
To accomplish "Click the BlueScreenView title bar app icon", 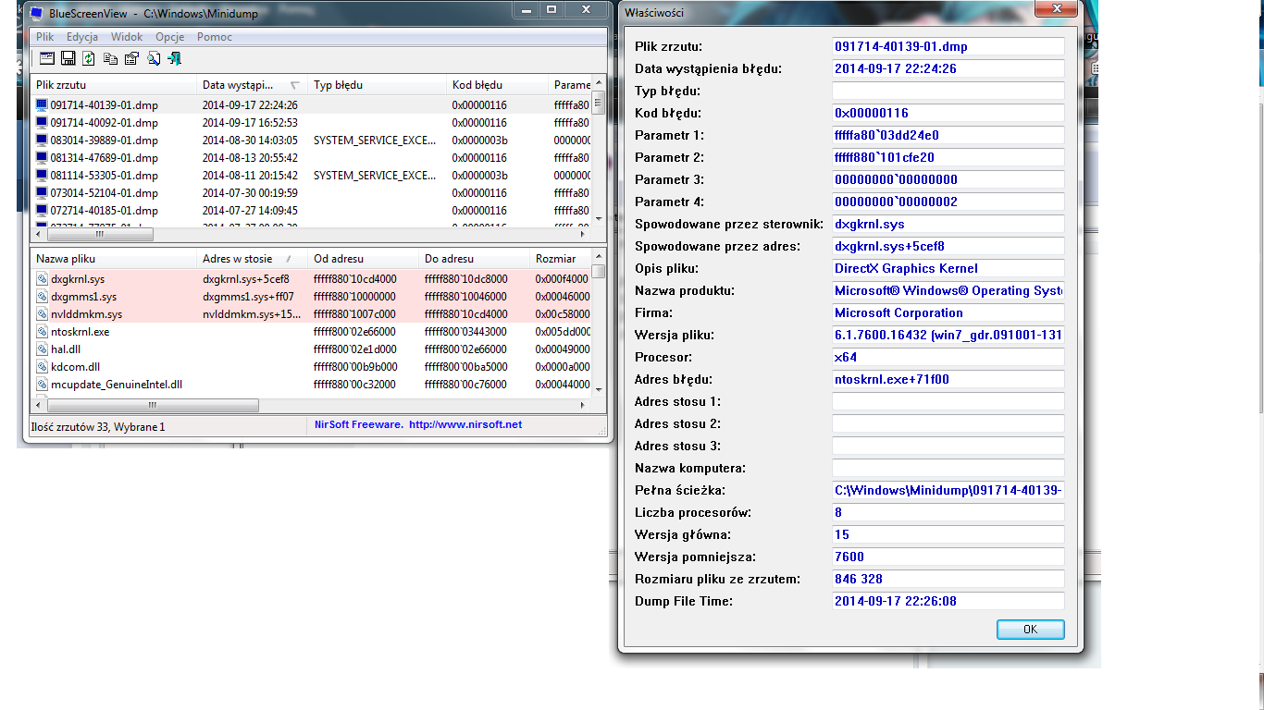I will [36, 13].
